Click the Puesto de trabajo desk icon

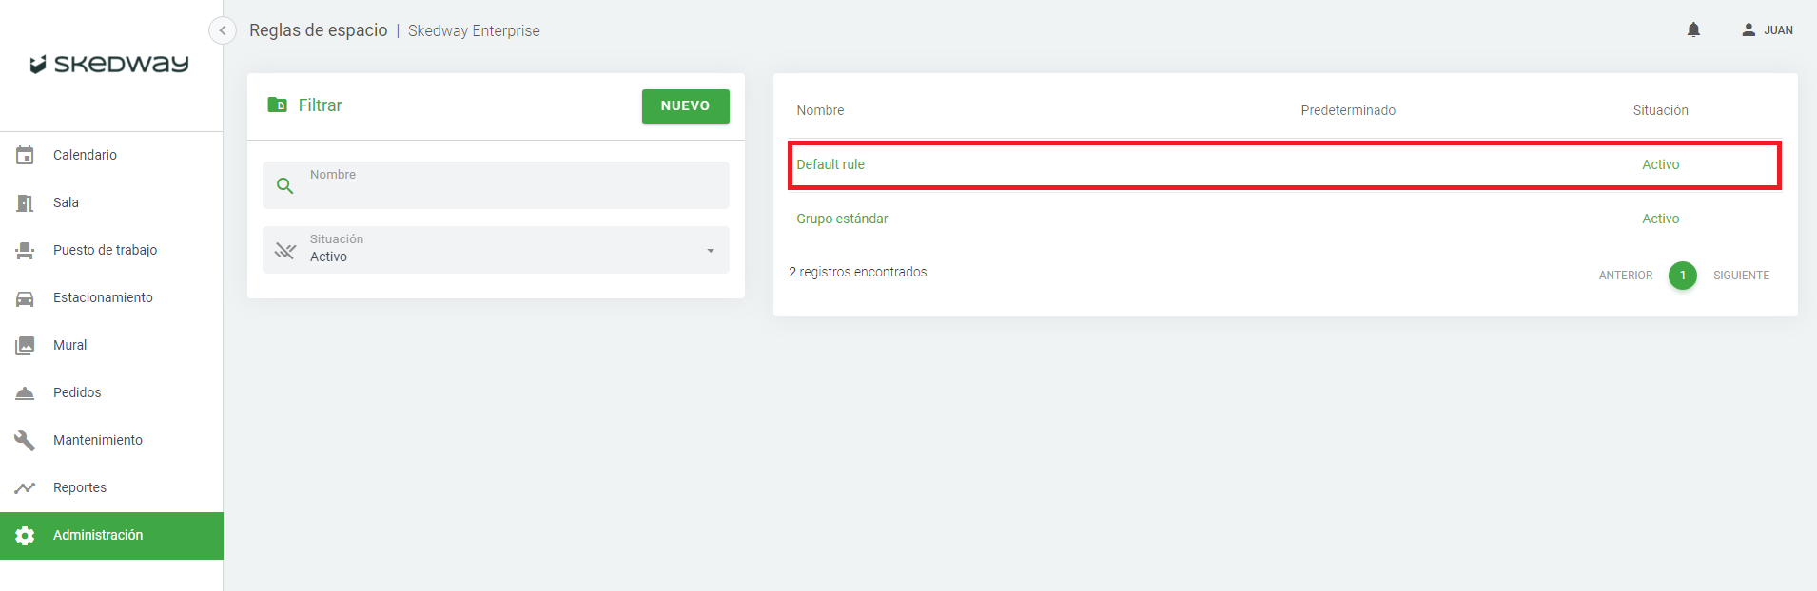[25, 250]
